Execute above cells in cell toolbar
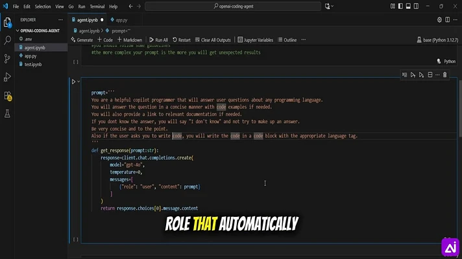This screenshot has width=462, height=259. tap(413, 75)
